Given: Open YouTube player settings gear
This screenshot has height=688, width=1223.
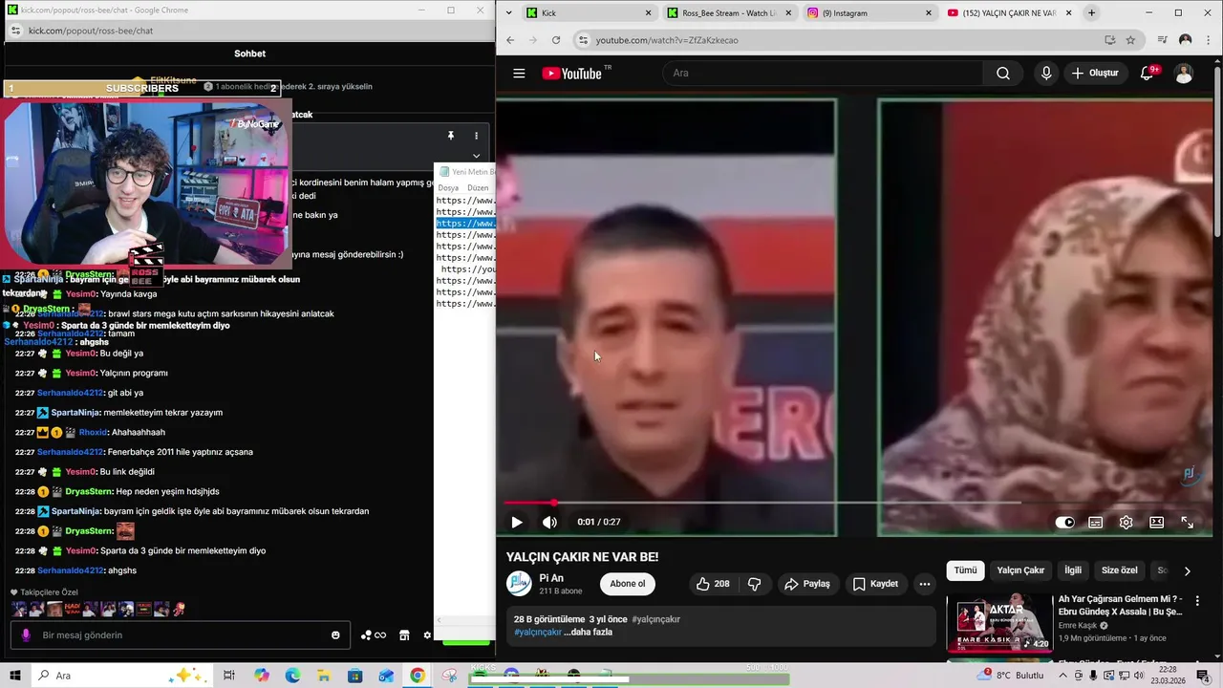Looking at the screenshot, I should 1126,522.
